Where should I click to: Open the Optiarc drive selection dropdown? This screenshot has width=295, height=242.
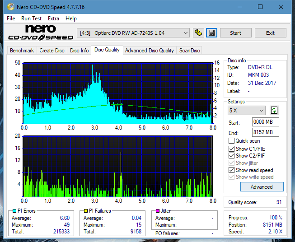pos(133,33)
